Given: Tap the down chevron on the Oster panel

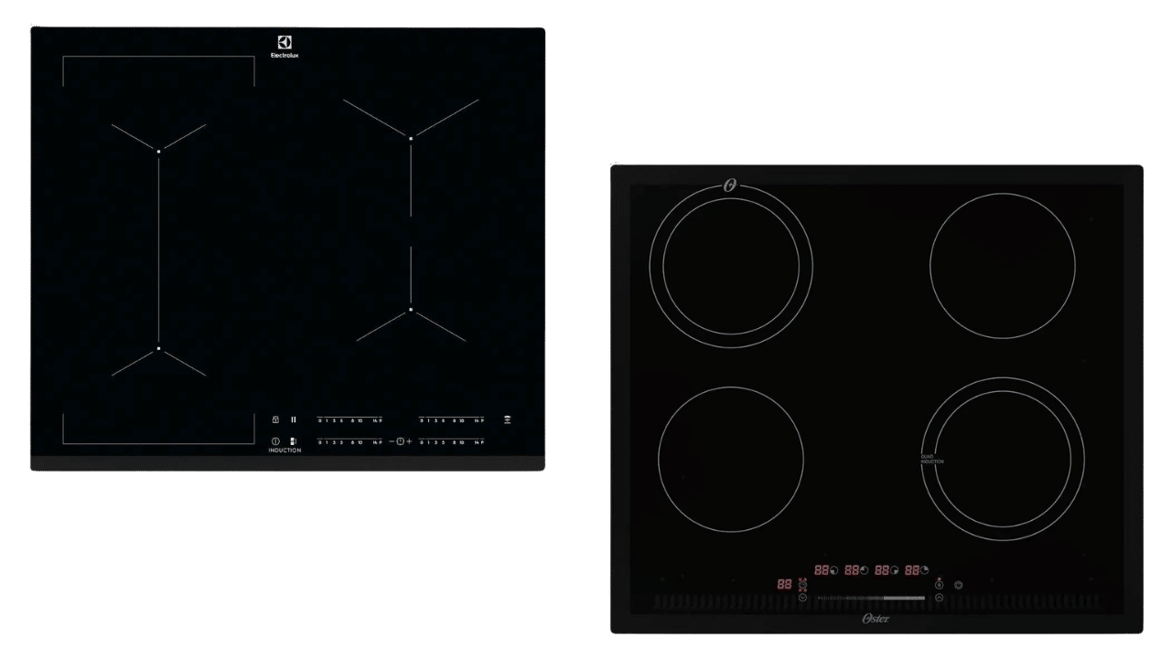Looking at the screenshot, I should 802,598.
